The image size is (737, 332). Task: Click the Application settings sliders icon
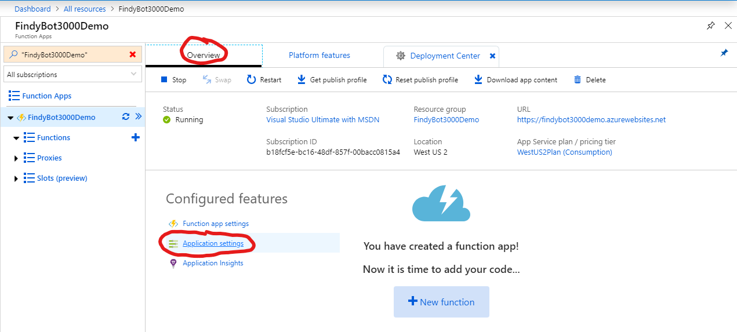pyautogui.click(x=173, y=244)
